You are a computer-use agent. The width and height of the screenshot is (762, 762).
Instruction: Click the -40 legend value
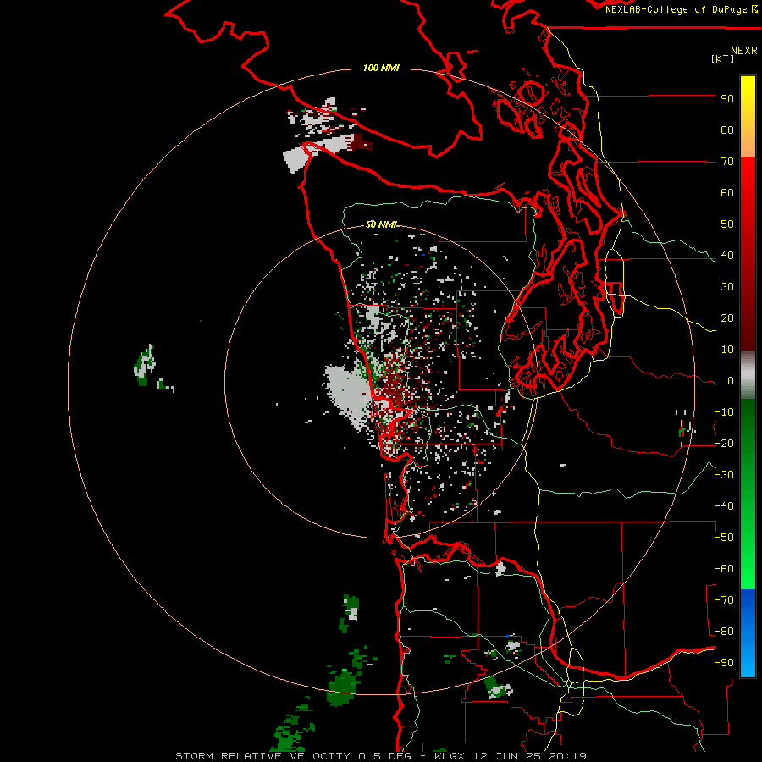coord(724,506)
